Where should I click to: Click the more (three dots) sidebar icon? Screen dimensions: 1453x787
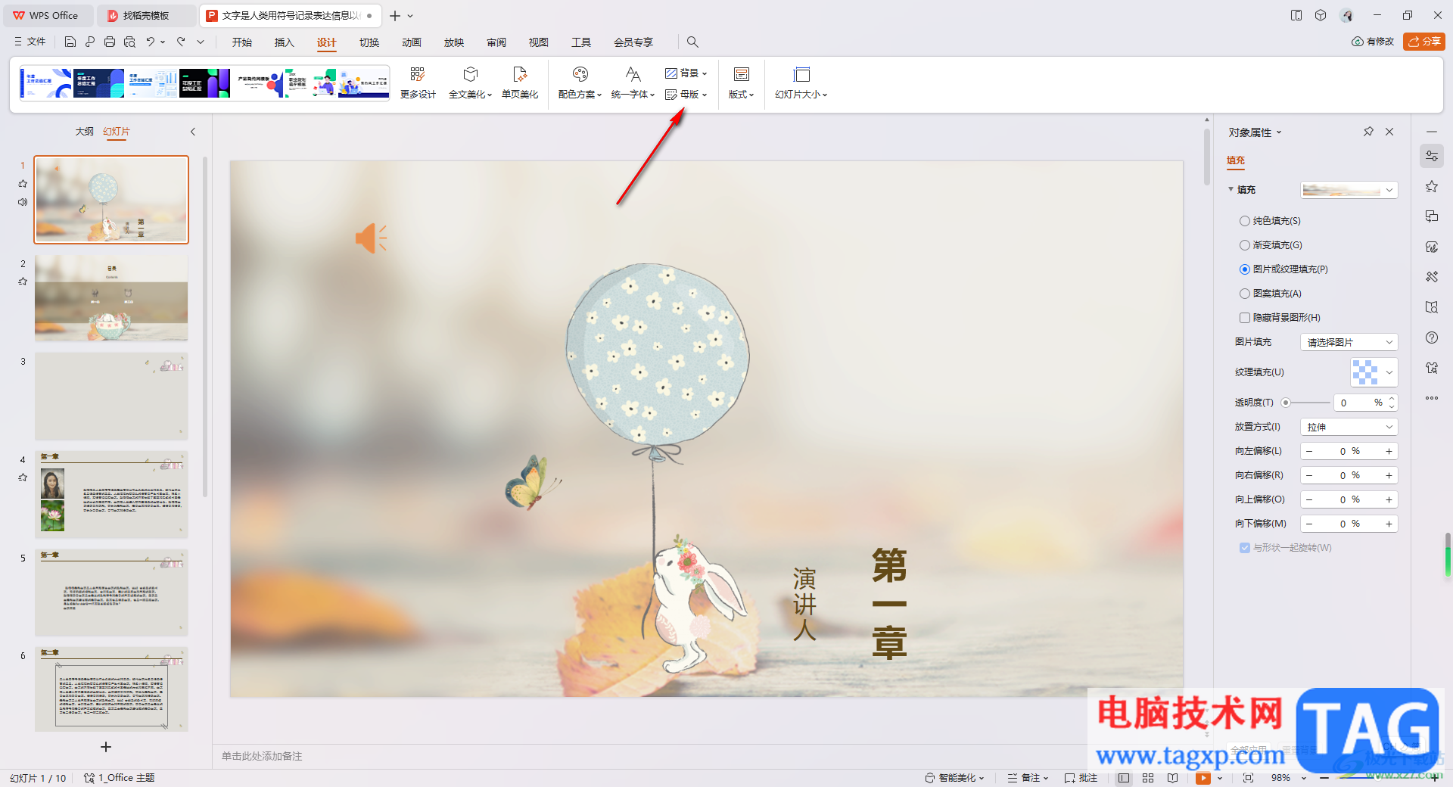[1432, 398]
